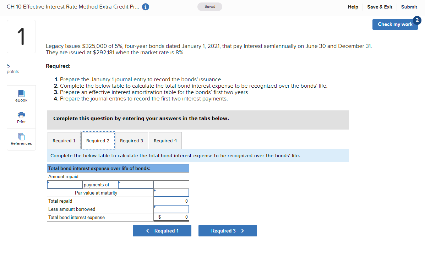
Task: Advance using the Required 3 navigation button
Action: (x=228, y=231)
